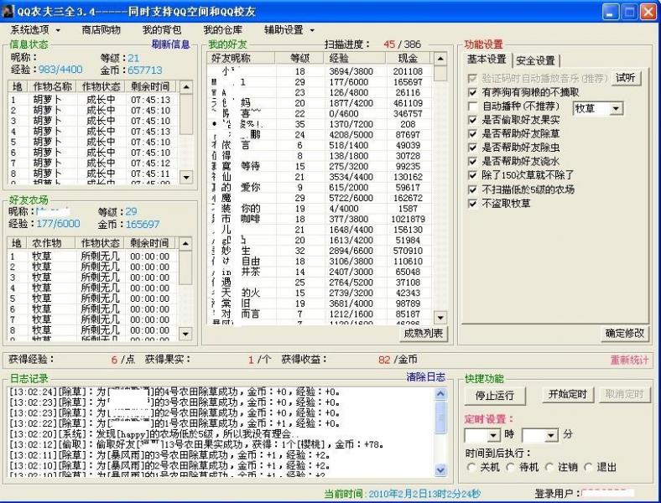The height and width of the screenshot is (503, 661).
Task: Click the 确定修改 button
Action: (624, 333)
